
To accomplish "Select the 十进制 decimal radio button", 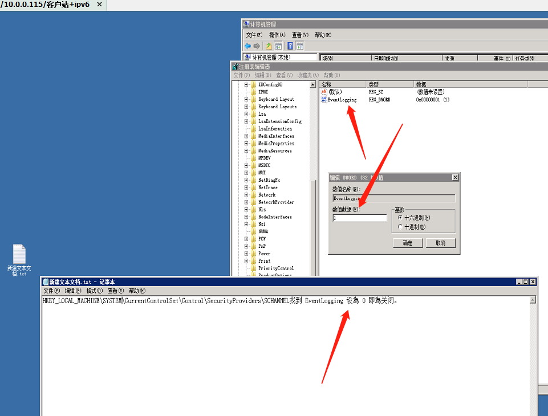I will pos(400,227).
